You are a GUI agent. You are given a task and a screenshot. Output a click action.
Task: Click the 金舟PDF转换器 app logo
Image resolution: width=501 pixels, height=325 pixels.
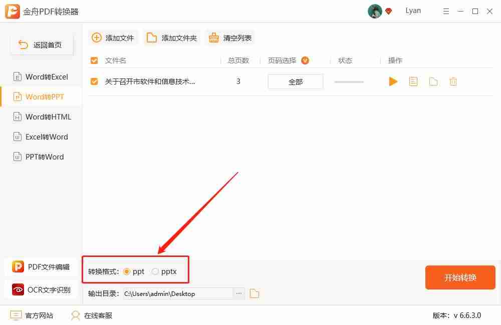pos(13,11)
